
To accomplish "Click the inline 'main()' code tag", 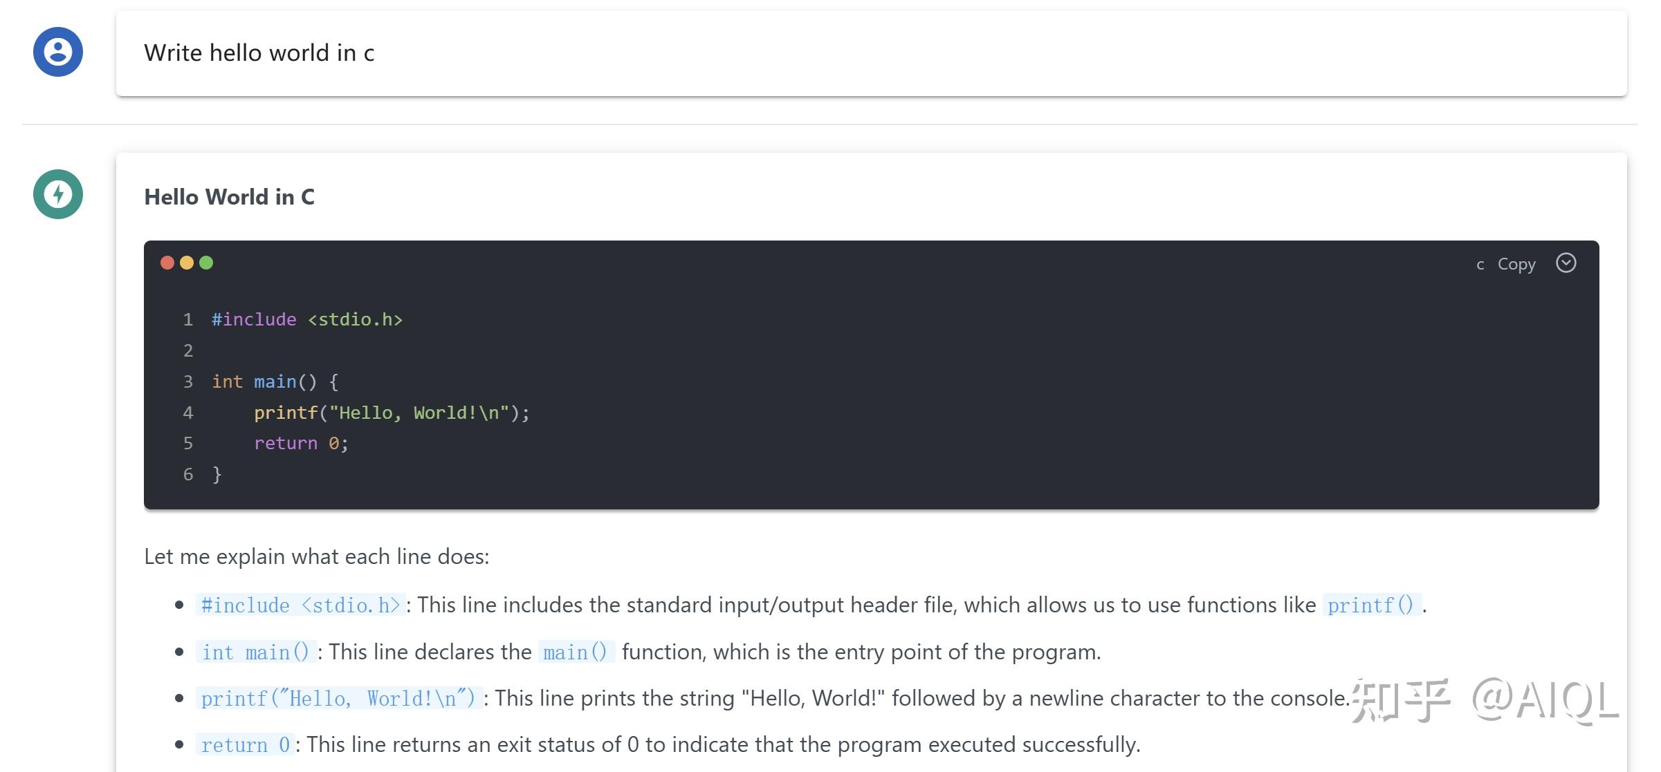I will [x=576, y=652].
